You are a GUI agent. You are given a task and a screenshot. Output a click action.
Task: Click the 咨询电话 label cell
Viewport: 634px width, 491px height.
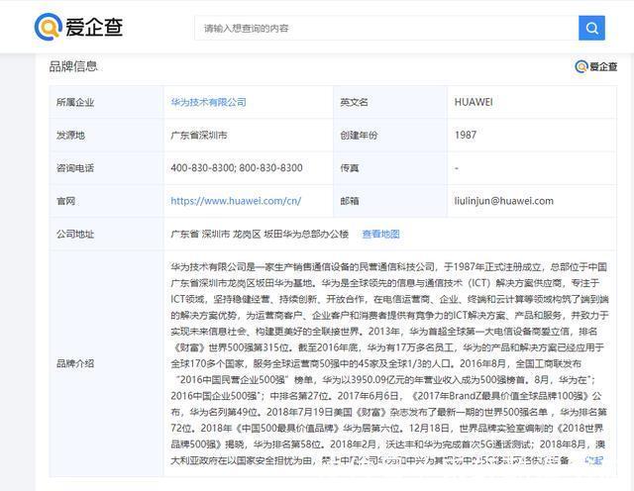point(106,168)
